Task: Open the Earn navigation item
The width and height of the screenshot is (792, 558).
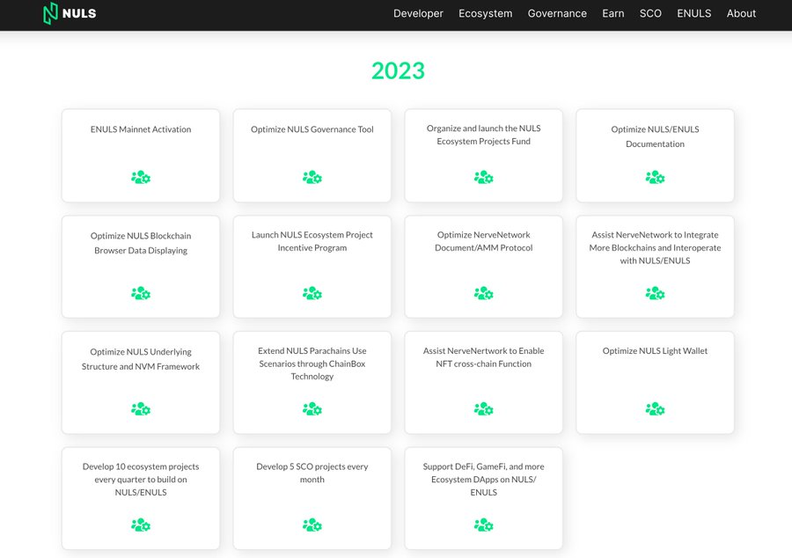Action: (613, 13)
